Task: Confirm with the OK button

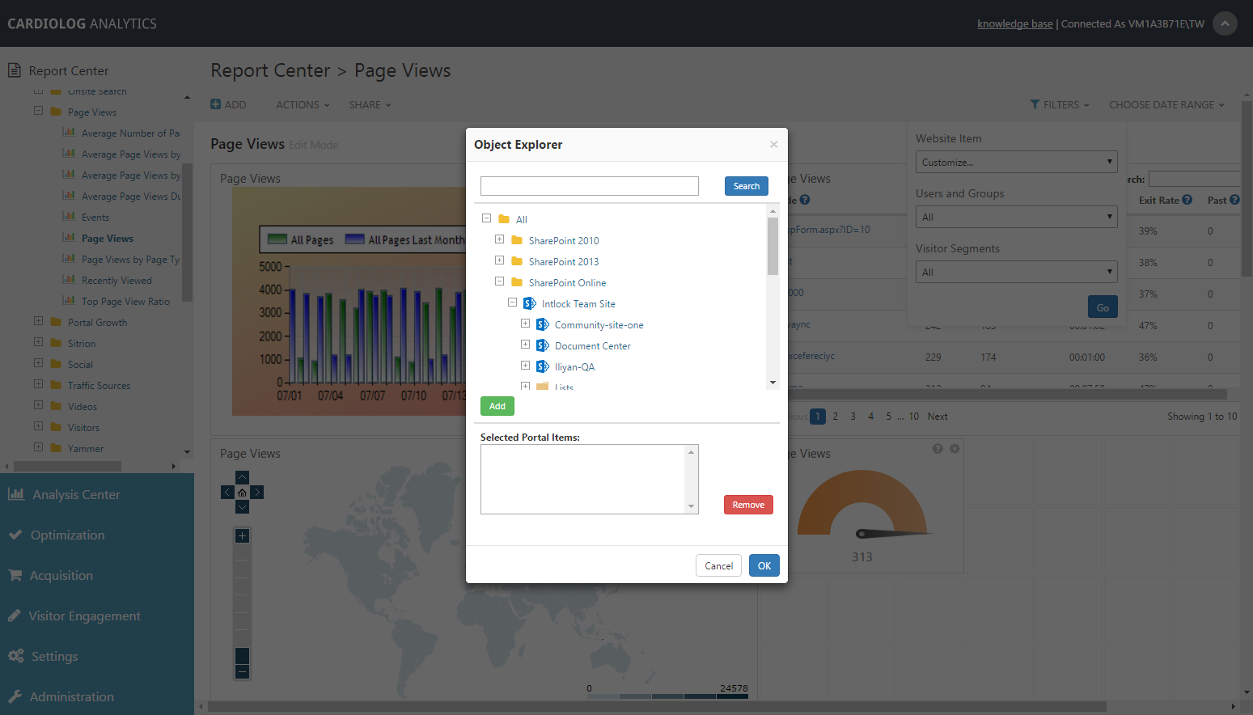Action: (x=764, y=565)
